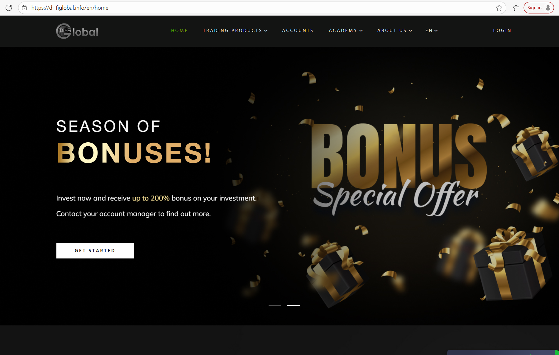Open the Home navigation item
The width and height of the screenshot is (559, 355).
pyautogui.click(x=179, y=31)
